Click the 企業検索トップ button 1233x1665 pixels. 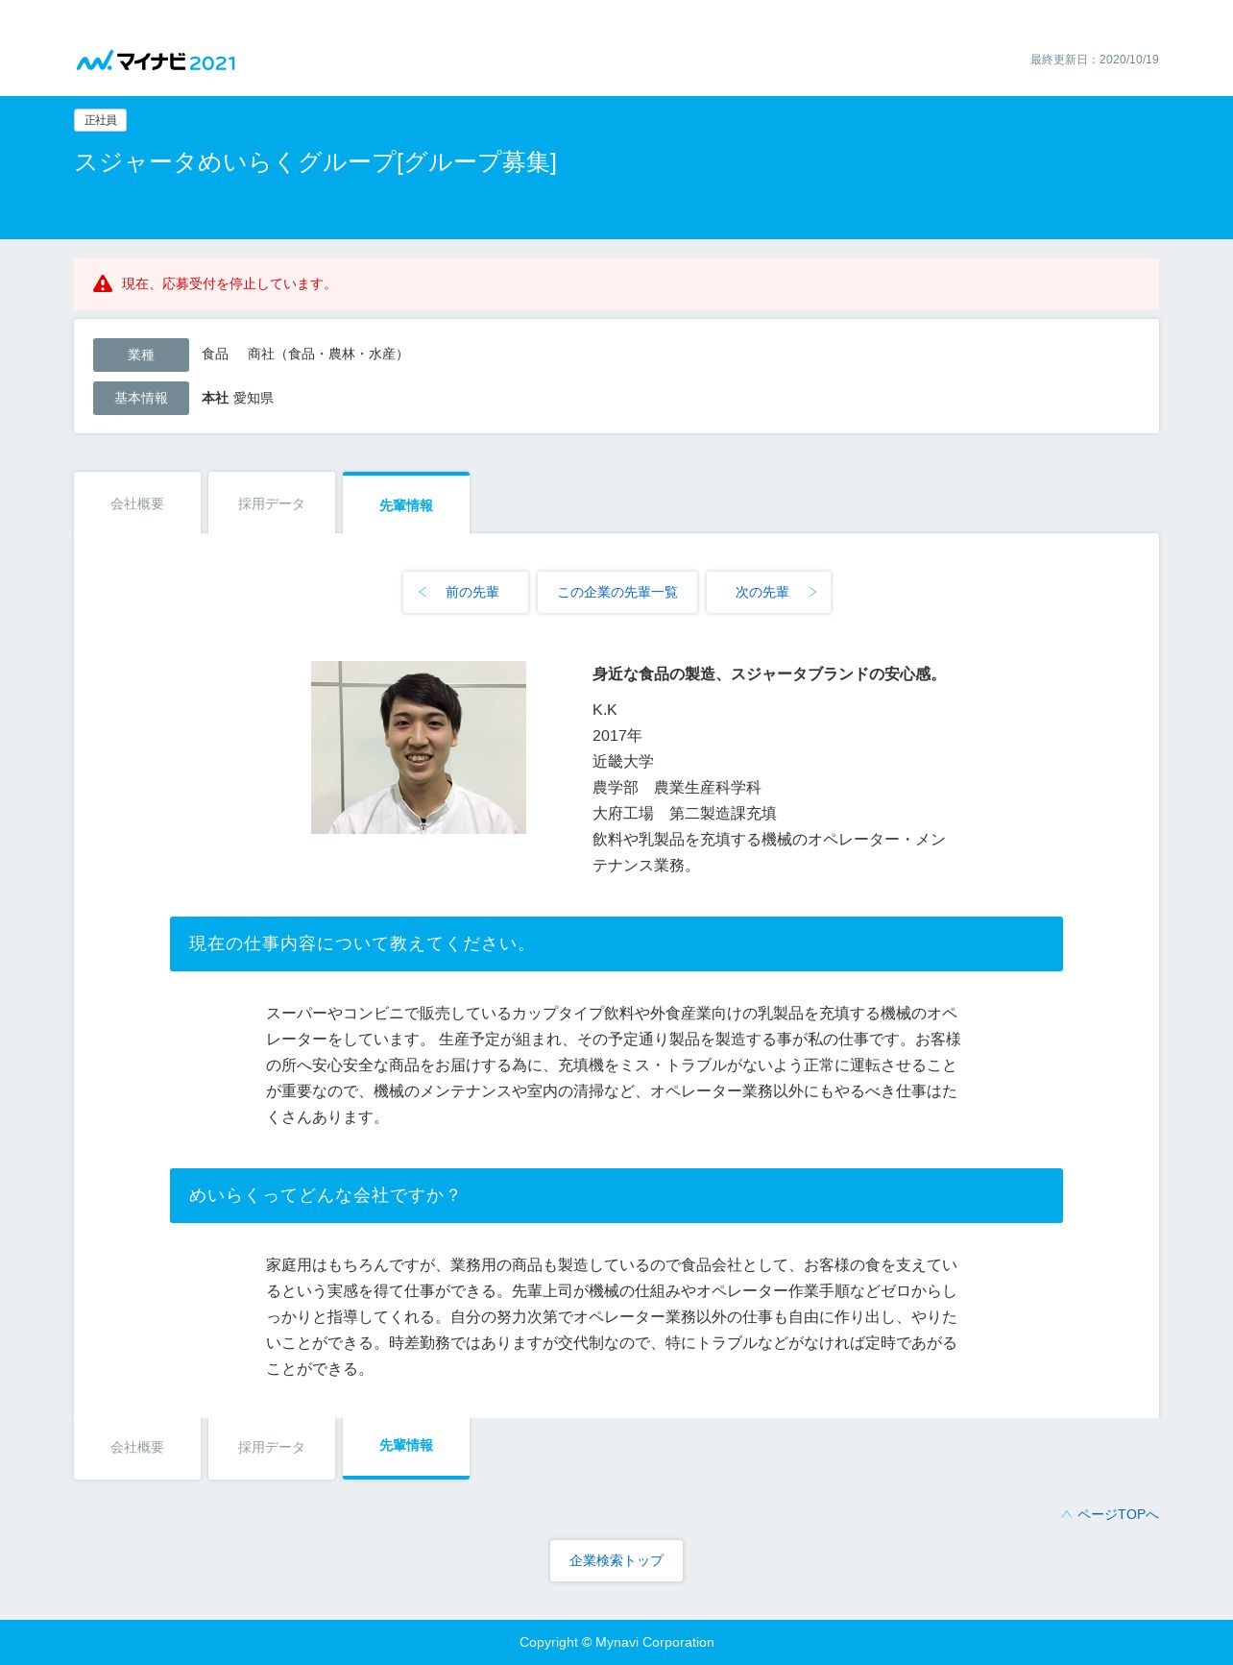[616, 1560]
